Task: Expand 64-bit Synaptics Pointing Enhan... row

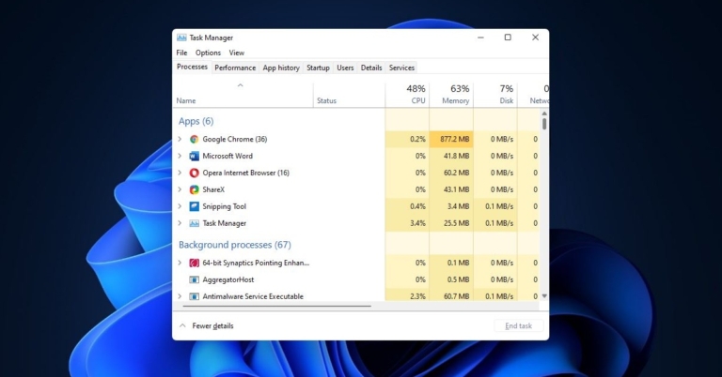Action: tap(180, 263)
